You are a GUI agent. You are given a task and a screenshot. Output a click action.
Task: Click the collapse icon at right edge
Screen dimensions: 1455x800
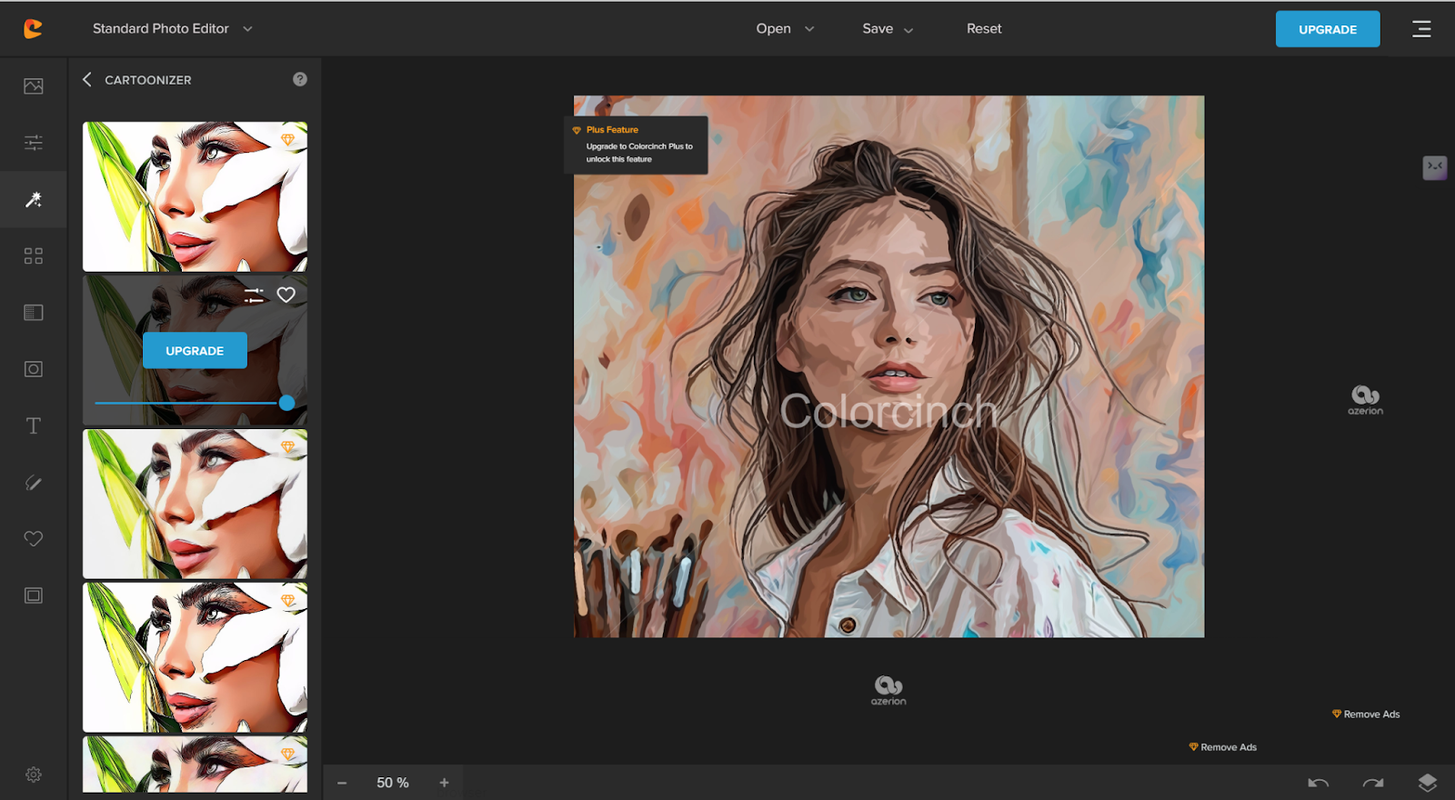pyautogui.click(x=1435, y=167)
